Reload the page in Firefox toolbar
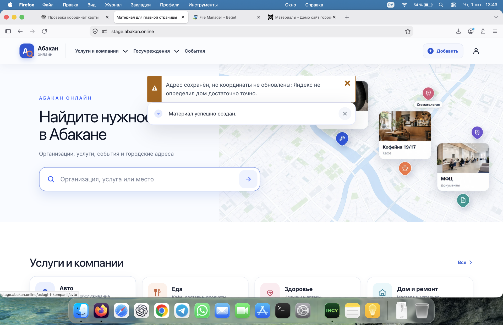 [x=45, y=31]
